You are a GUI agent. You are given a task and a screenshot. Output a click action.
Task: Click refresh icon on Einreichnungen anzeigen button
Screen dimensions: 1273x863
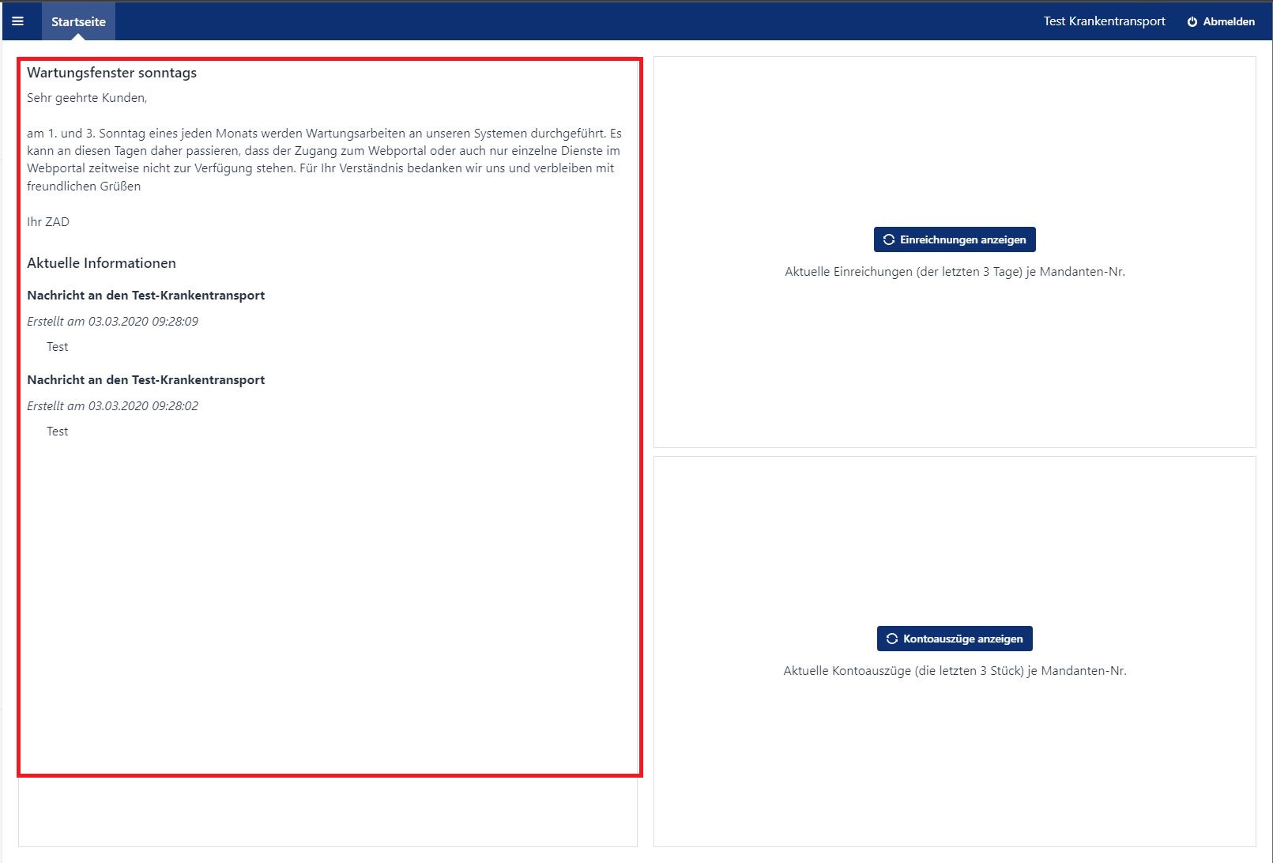[x=889, y=239]
